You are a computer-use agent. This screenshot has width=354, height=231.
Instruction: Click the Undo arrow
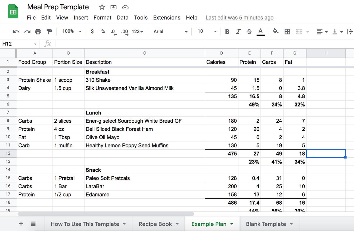pyautogui.click(x=16, y=31)
